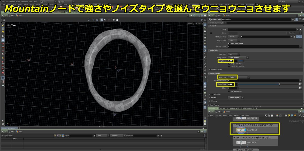Viewport: 304px width, 151px height.
Task: Open the Operation Add dropdown
Action: (x=234, y=54)
